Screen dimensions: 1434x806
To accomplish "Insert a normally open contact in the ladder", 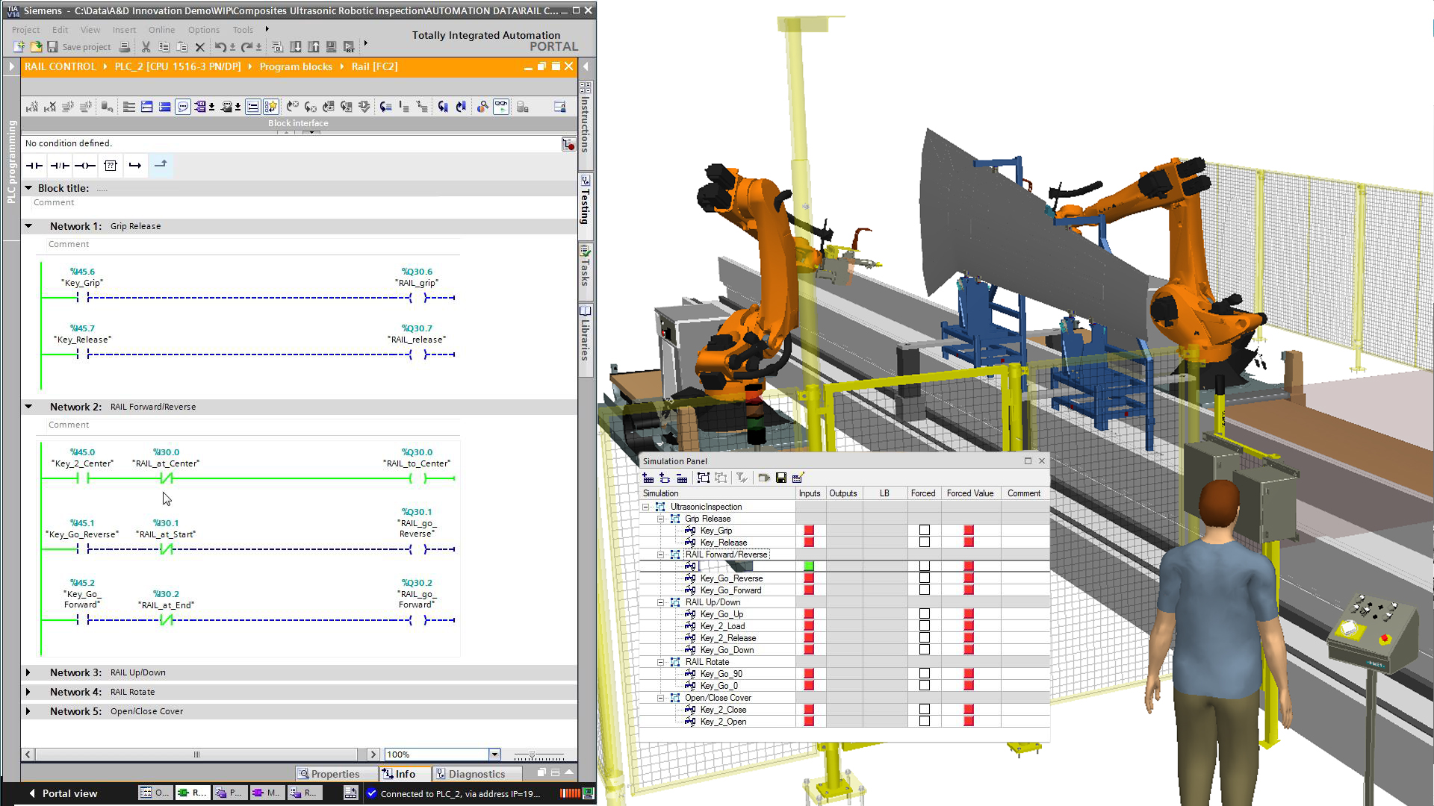I will 34,166.
